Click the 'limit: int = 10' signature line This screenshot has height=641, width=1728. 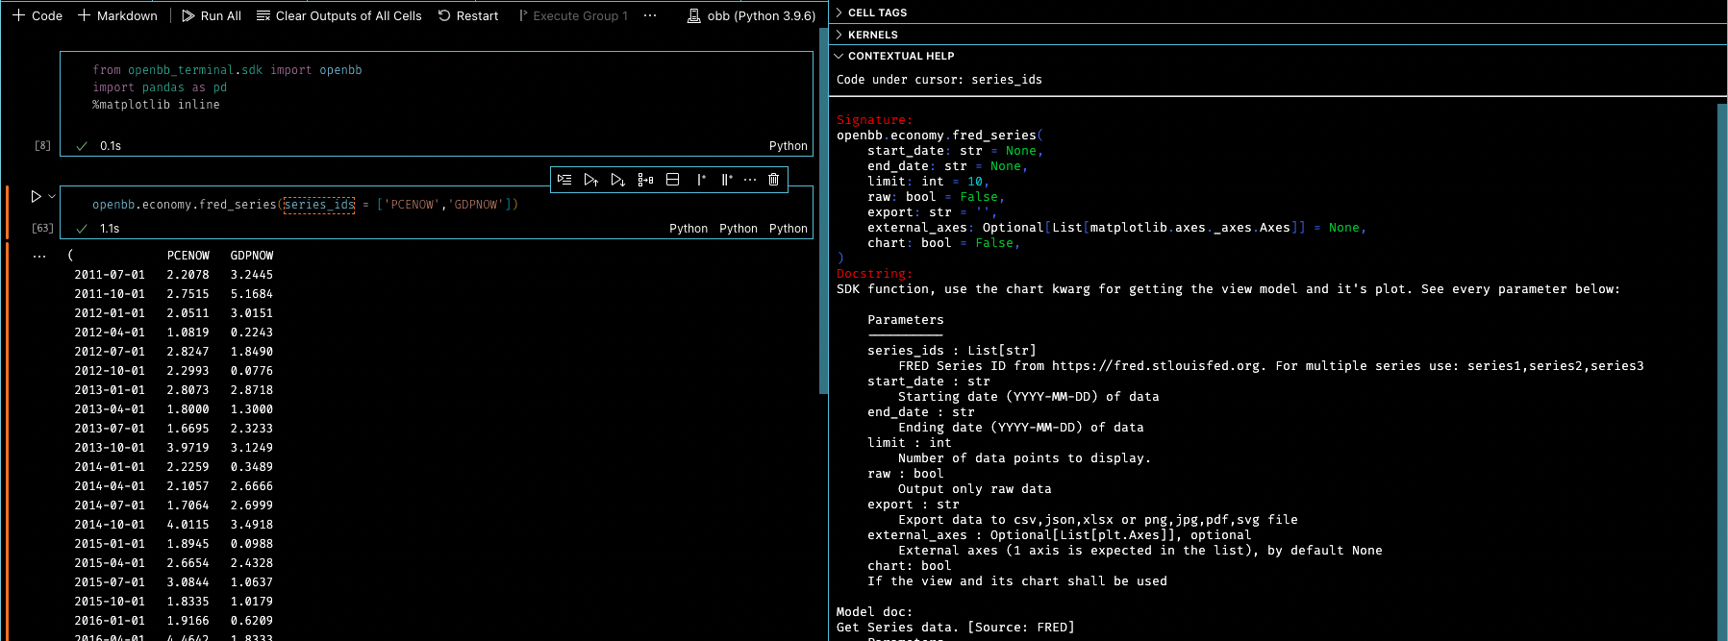click(928, 182)
